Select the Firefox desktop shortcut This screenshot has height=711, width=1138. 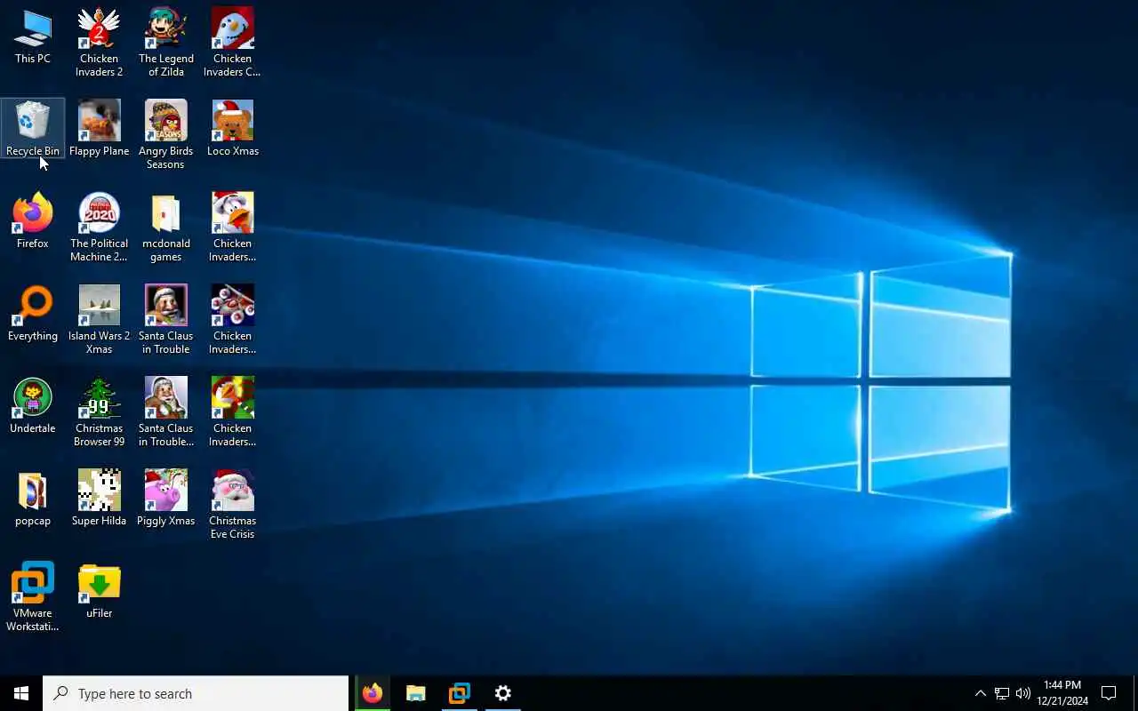(33, 221)
